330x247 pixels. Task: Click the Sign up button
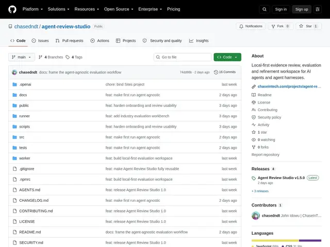pos(302,9)
